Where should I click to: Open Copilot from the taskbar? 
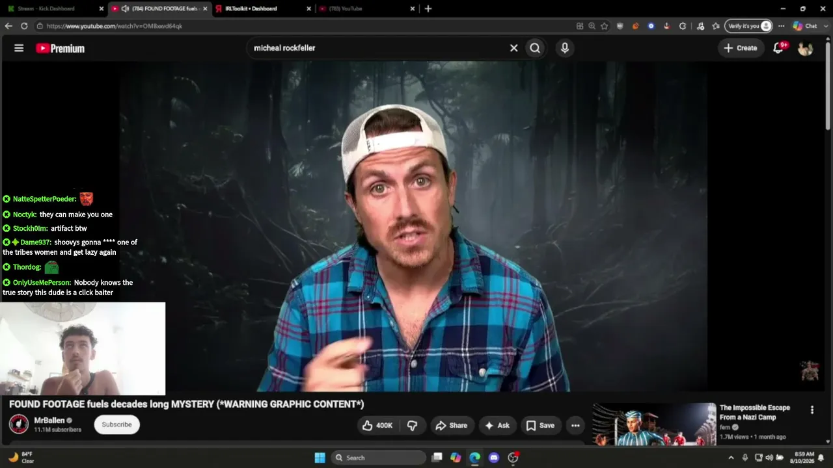(456, 458)
